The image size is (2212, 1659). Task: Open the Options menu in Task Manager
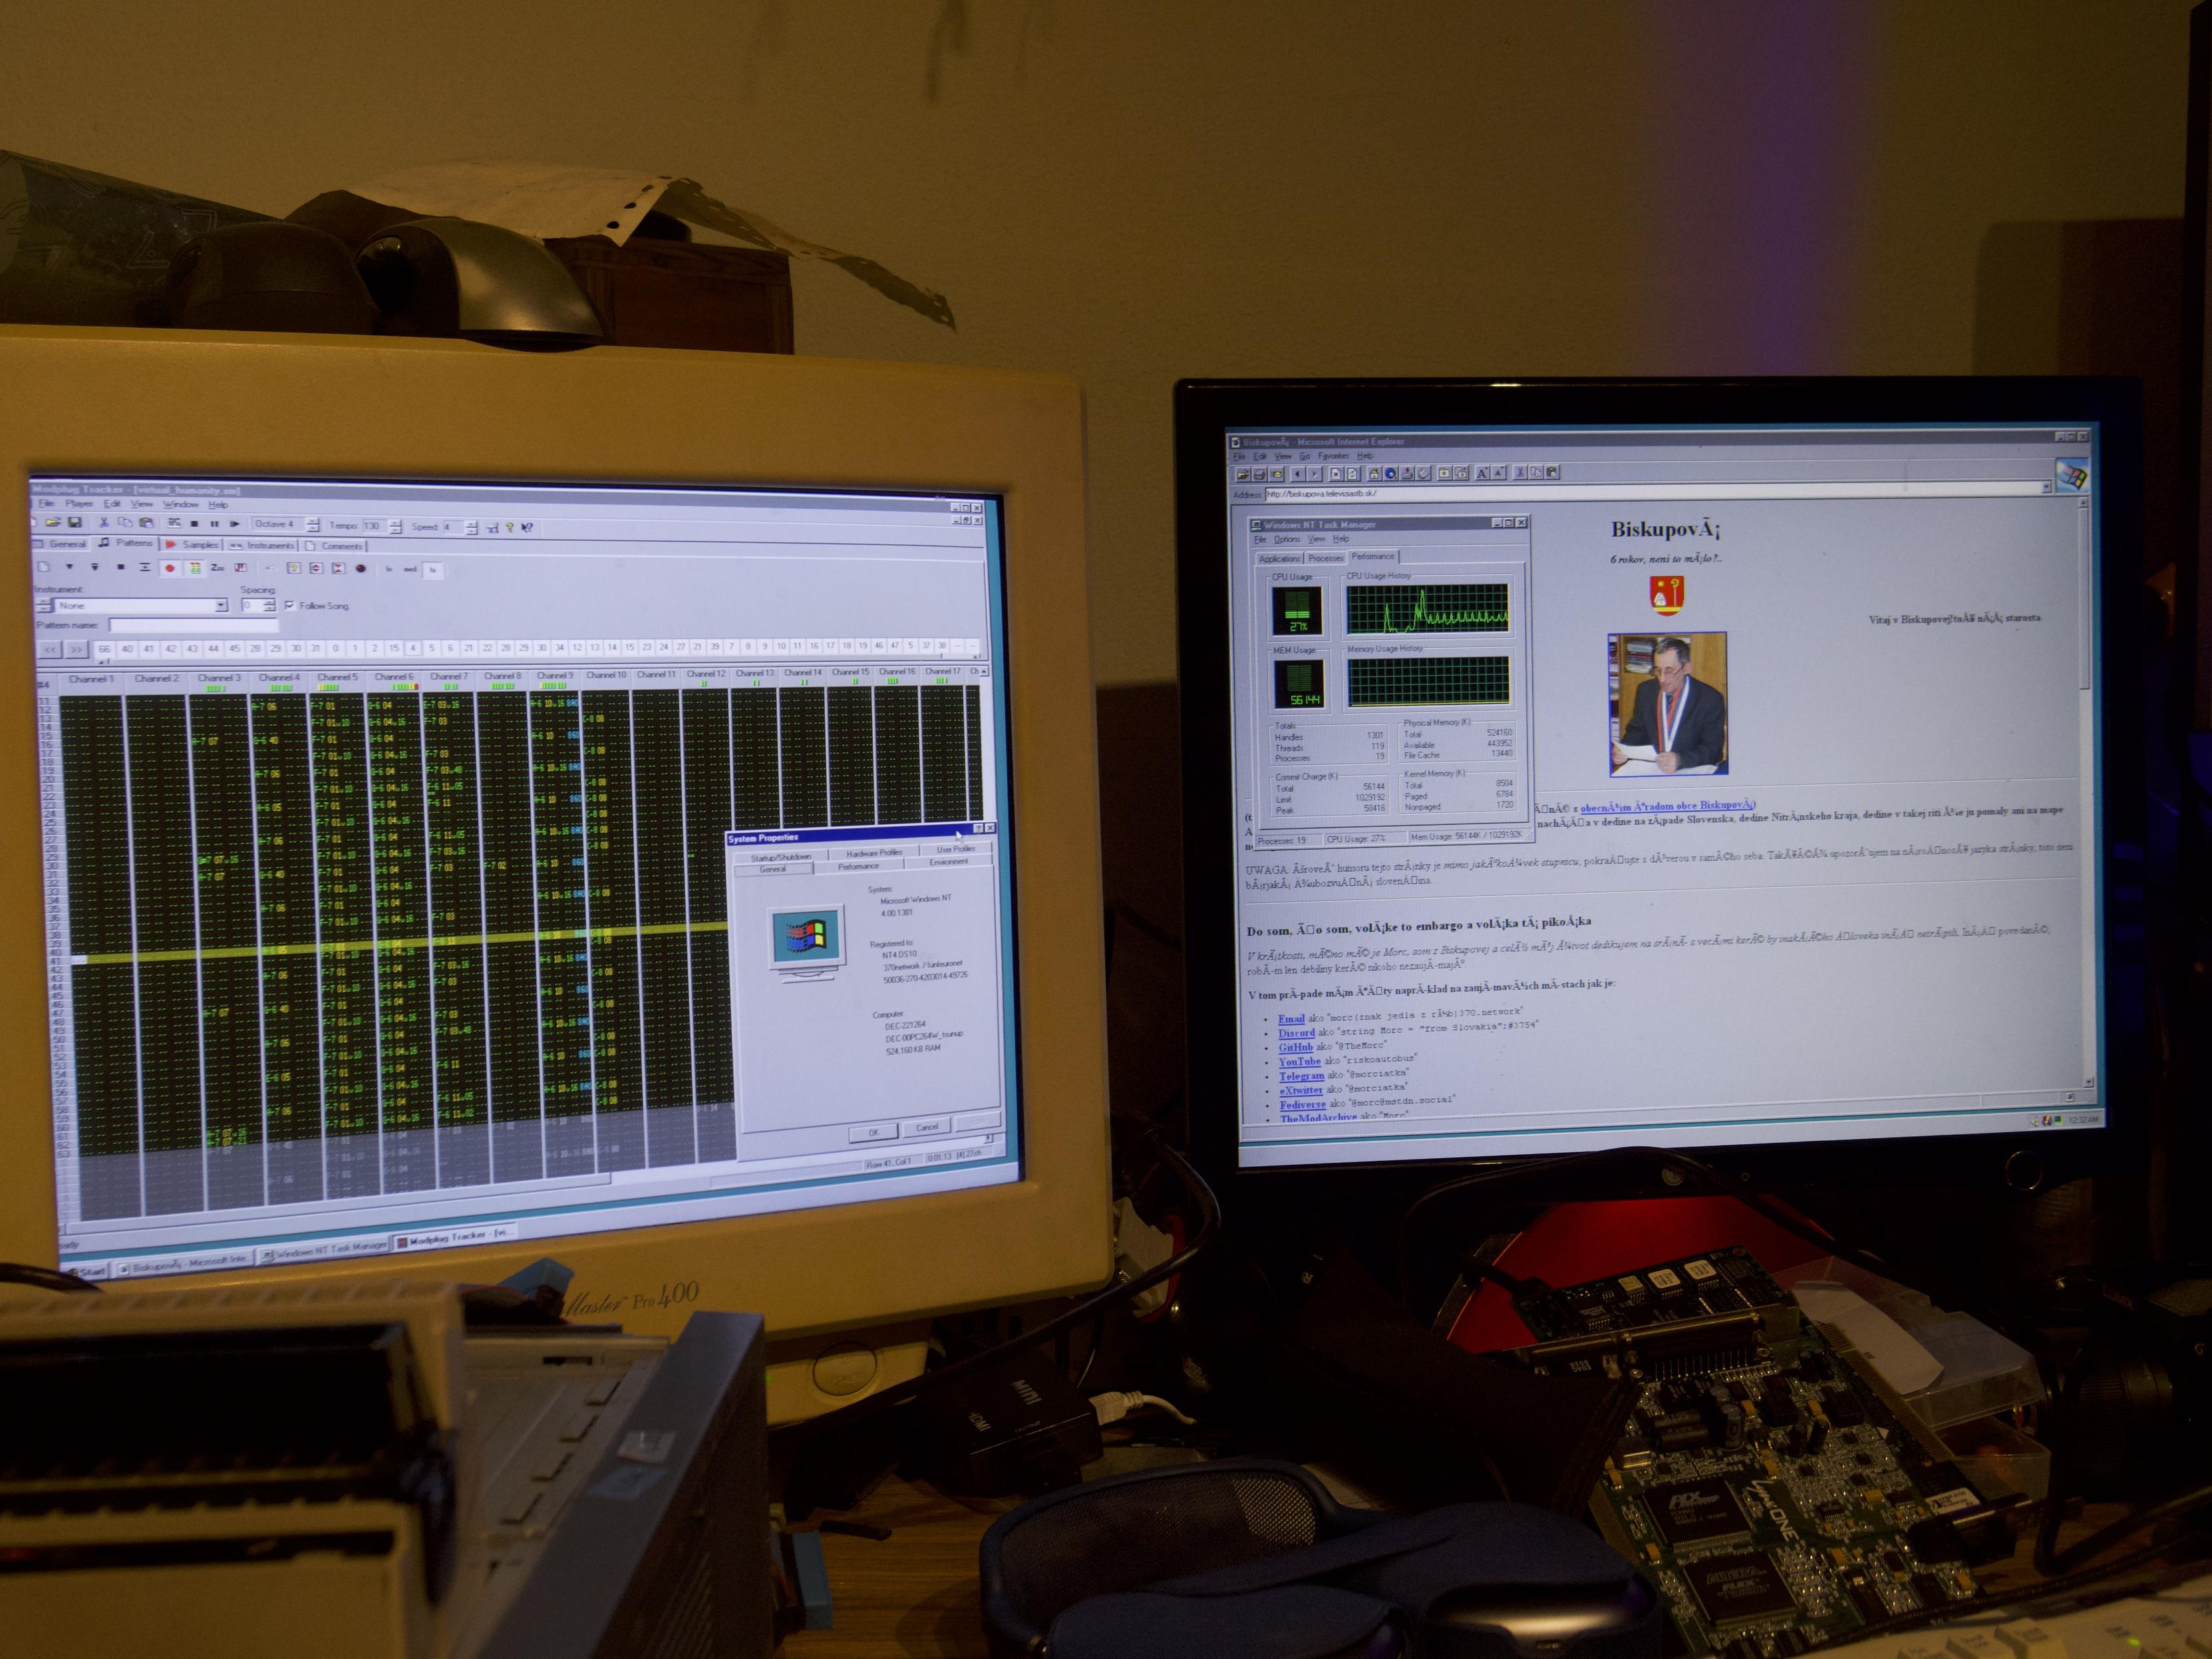(x=1287, y=539)
